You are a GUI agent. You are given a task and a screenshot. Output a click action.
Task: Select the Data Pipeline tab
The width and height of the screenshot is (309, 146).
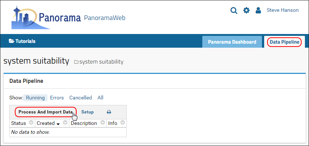click(285, 42)
